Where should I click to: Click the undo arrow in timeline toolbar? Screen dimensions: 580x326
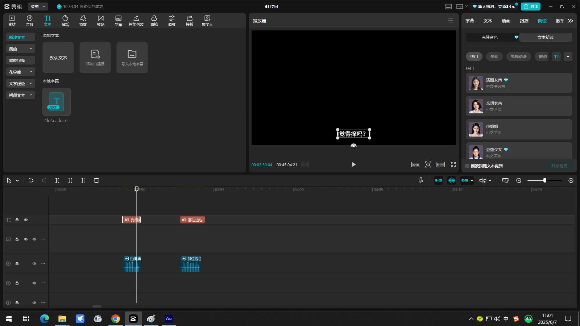point(31,180)
